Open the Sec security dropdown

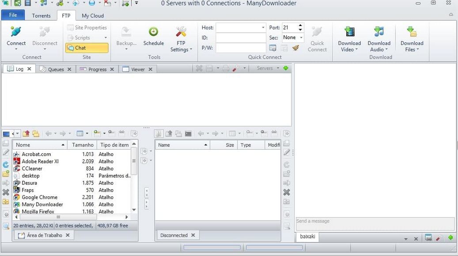click(301, 38)
